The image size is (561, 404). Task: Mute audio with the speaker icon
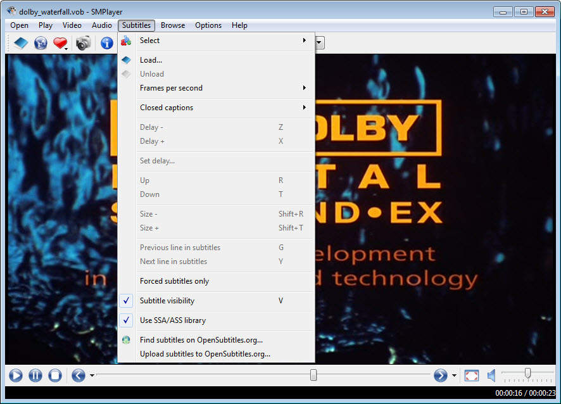click(491, 376)
